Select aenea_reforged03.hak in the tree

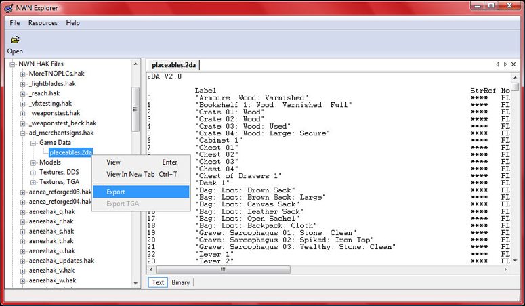pyautogui.click(x=60, y=192)
